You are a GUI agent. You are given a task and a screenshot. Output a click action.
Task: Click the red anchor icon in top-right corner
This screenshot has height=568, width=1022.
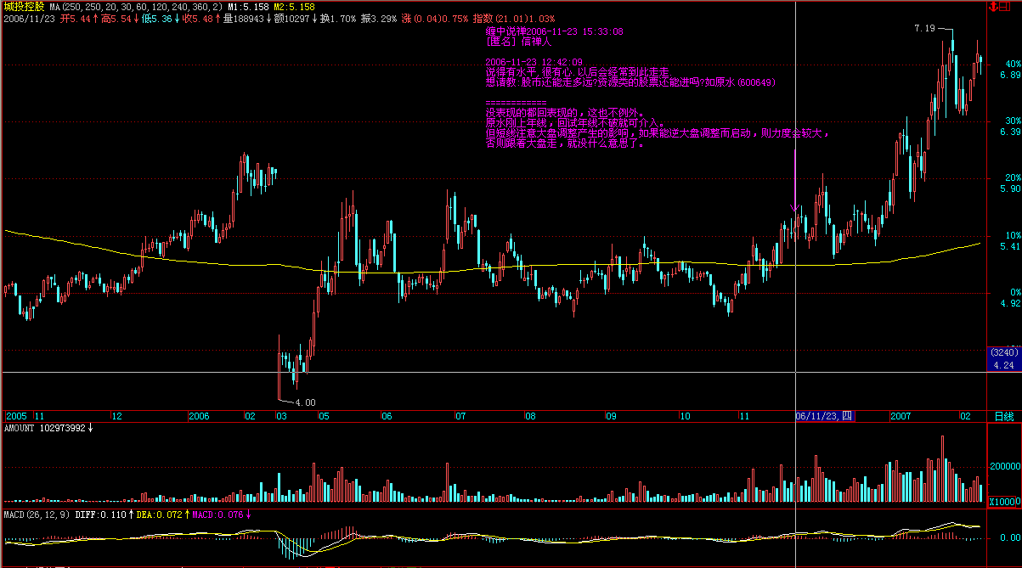click(994, 7)
